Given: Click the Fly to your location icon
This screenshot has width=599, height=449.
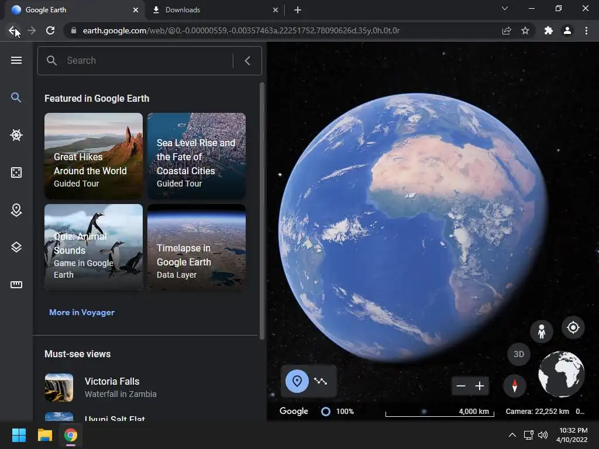Looking at the screenshot, I should coord(573,327).
